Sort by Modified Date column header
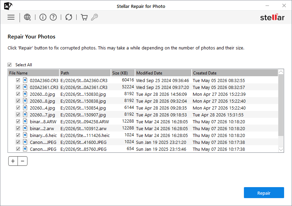 click(163, 73)
